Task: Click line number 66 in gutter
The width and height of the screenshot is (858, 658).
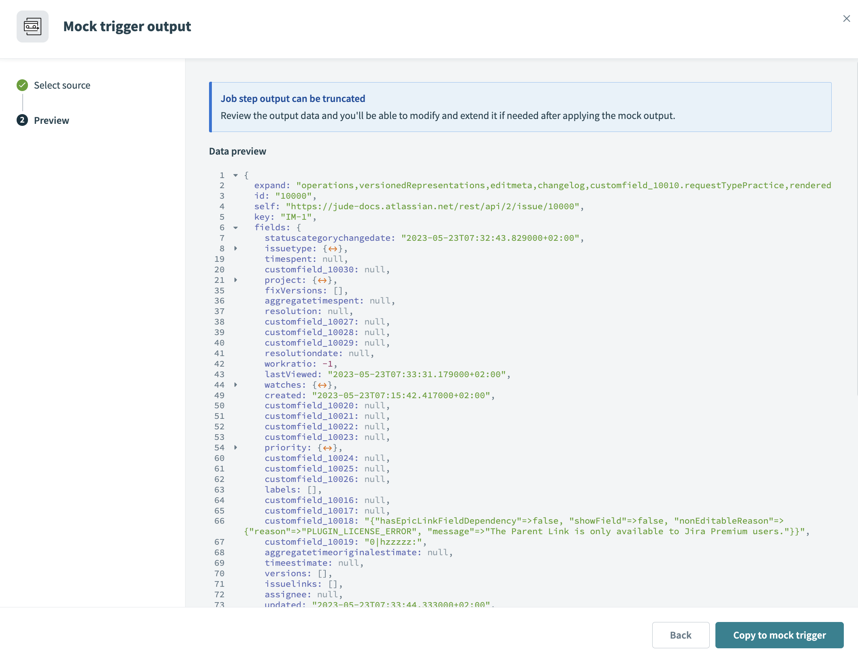Action: (x=219, y=521)
